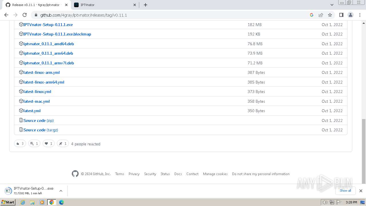The height and width of the screenshot is (206, 366).
Task: Go back using the browser back arrow
Action: pyautogui.click(x=6, y=15)
